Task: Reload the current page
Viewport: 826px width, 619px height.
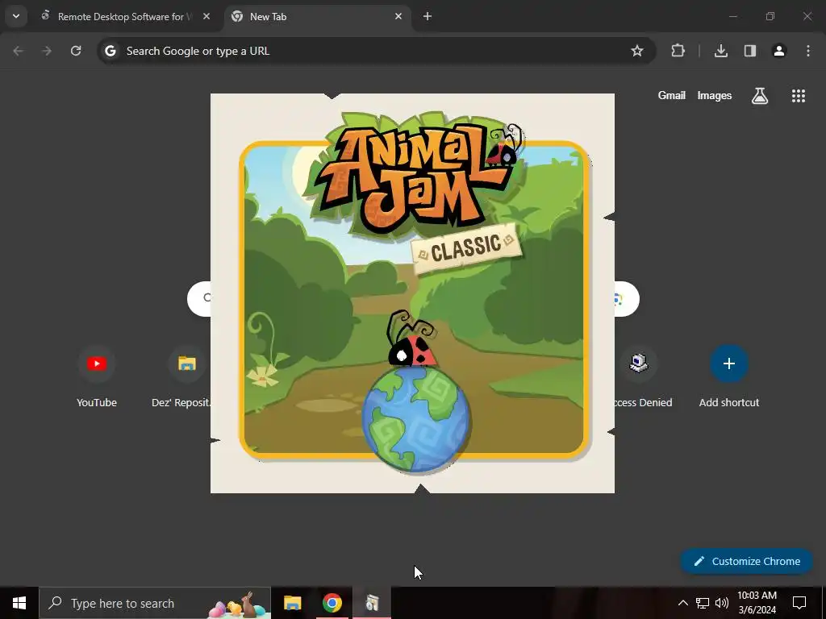Action: tap(76, 51)
